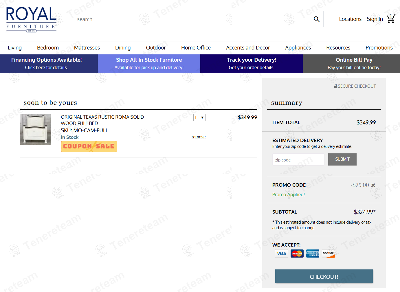
Task: Click the American Express icon
Action: pos(313,254)
